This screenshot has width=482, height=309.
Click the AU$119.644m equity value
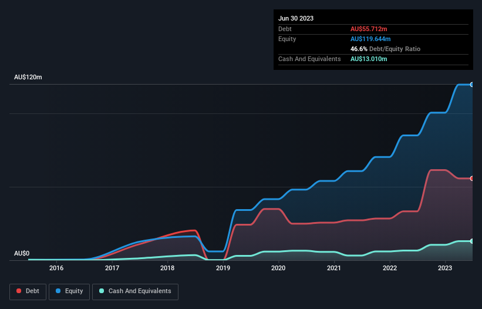pyautogui.click(x=370, y=39)
